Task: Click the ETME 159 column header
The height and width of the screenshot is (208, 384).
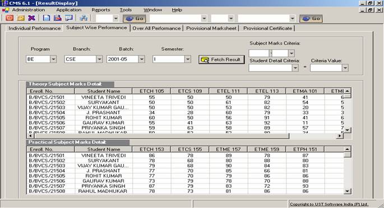Action: (267, 149)
